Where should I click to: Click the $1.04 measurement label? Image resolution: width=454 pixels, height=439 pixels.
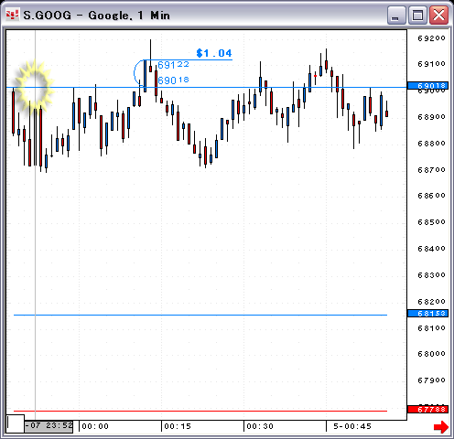pyautogui.click(x=214, y=53)
